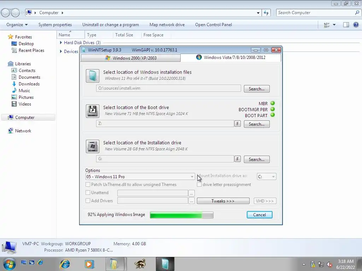Click Open Control Panel
This screenshot has height=271, width=362.
[213, 25]
